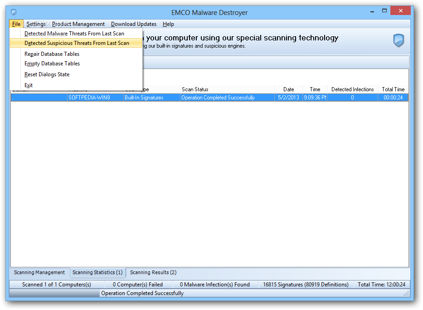Choose Repair Database Tables
423x310 pixels.
pyautogui.click(x=76, y=54)
